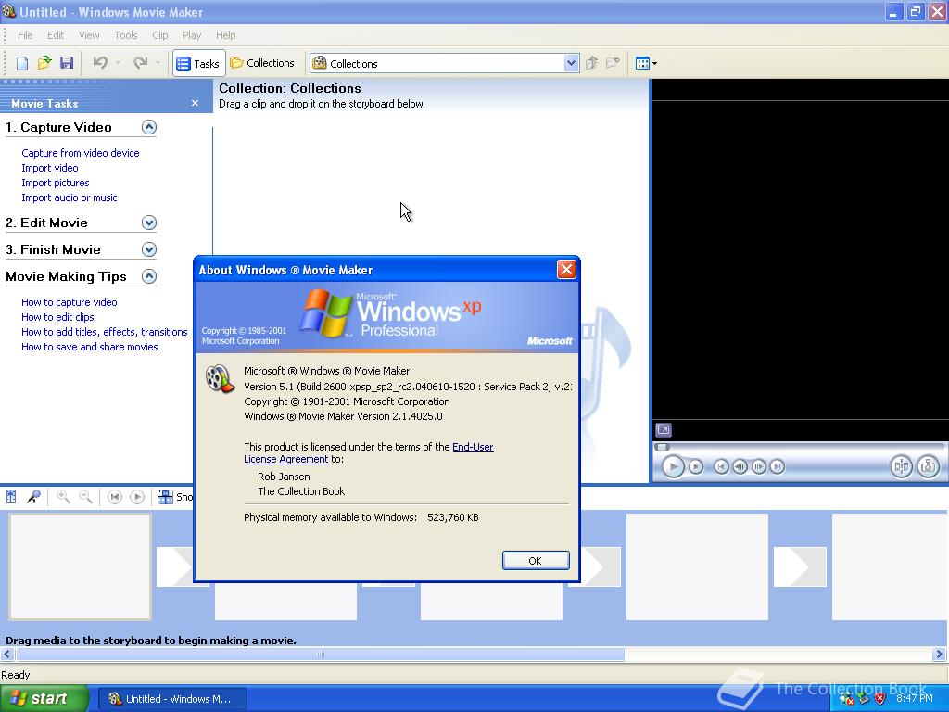Open the Clip menu
This screenshot has height=712, width=949.
click(x=159, y=35)
